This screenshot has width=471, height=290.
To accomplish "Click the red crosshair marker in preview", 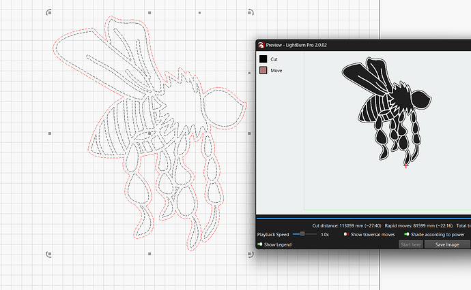I will point(406,165).
